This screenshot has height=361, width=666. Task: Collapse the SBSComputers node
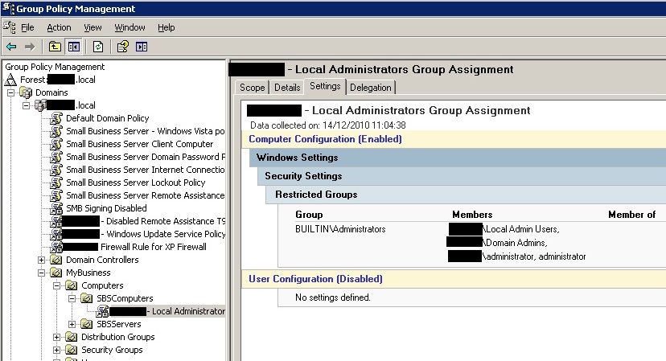coord(72,298)
